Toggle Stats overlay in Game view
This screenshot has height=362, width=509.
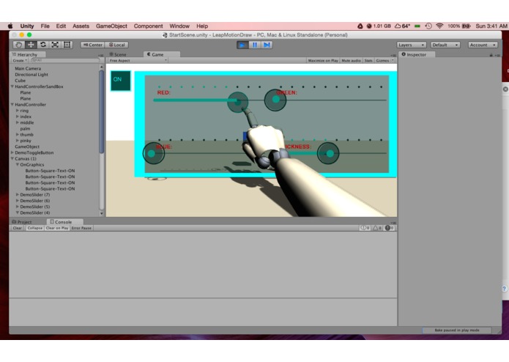pos(368,60)
